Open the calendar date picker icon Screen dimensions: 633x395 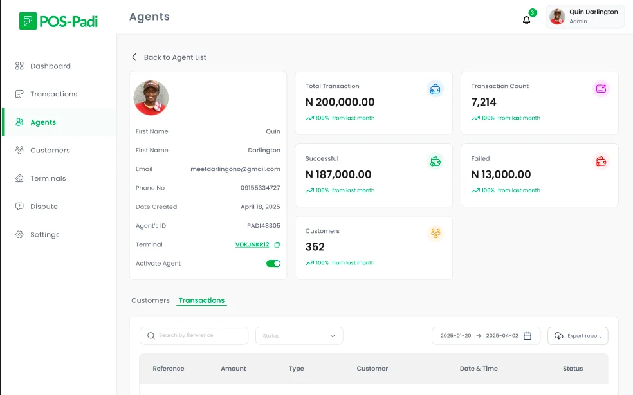527,336
